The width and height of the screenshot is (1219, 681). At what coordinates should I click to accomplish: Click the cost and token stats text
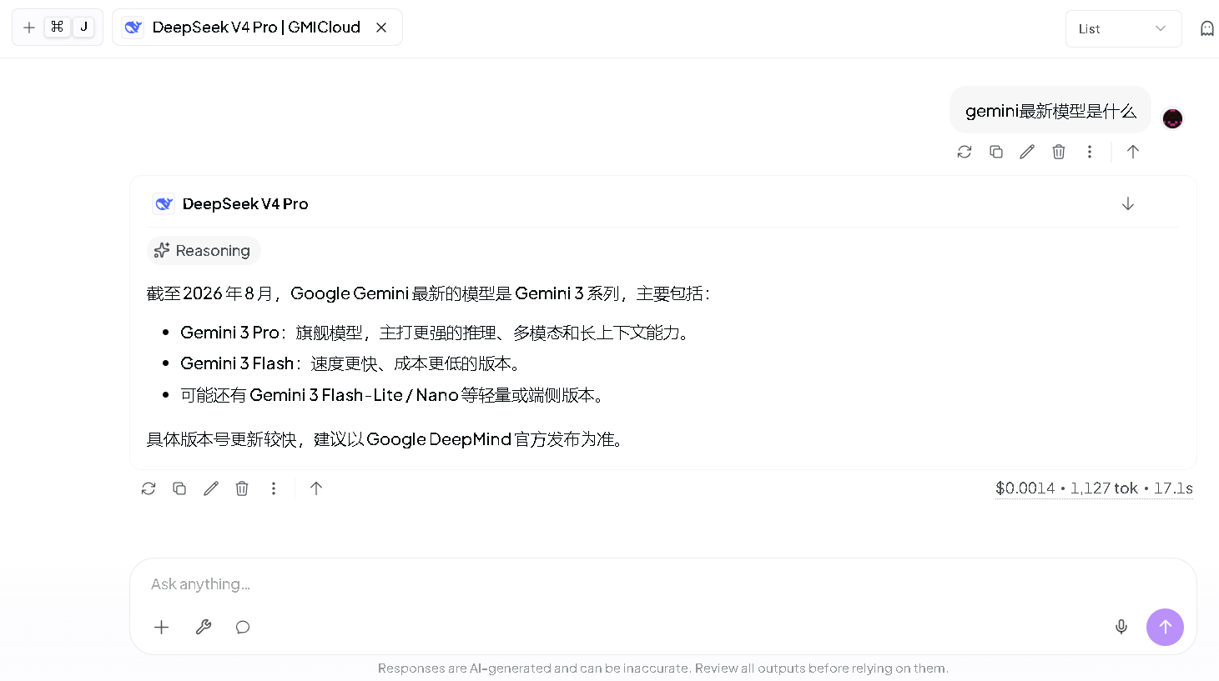click(1094, 488)
